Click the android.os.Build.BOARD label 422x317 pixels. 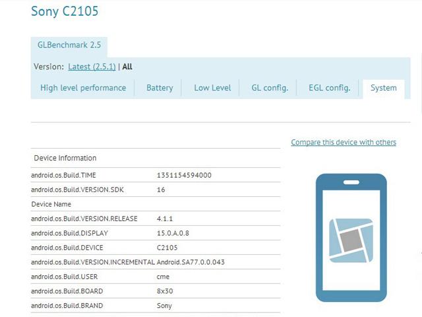pos(67,291)
